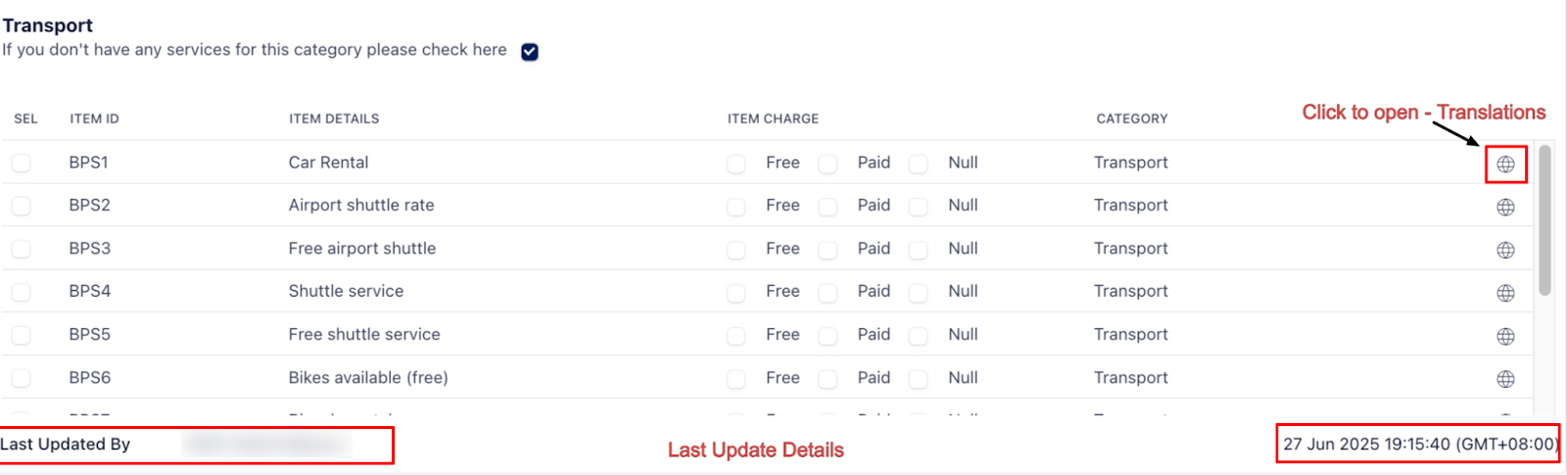Screen dimensions: 1567x475
Task: Tick the Free option for Car Rental
Action: coord(736,164)
